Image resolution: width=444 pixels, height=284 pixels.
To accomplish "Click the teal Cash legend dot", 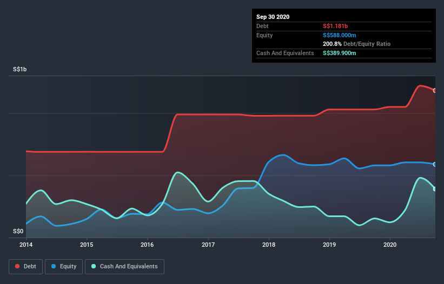I will tap(94, 266).
